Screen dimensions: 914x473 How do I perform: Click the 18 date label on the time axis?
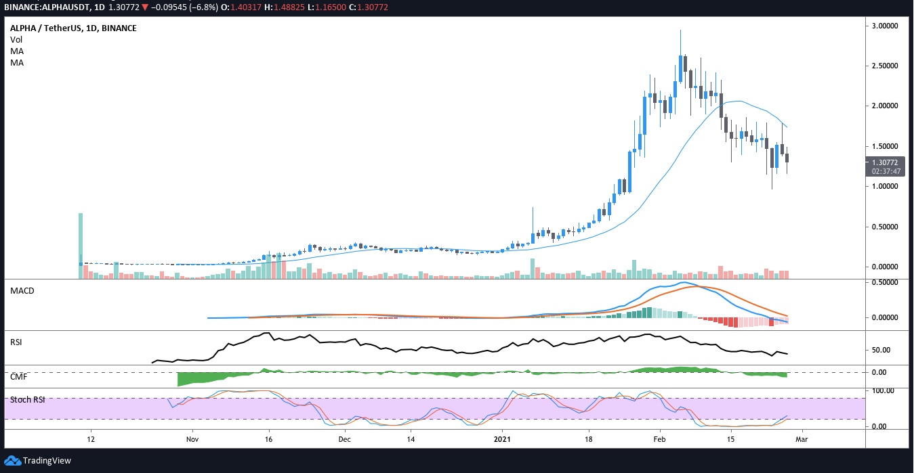589,440
